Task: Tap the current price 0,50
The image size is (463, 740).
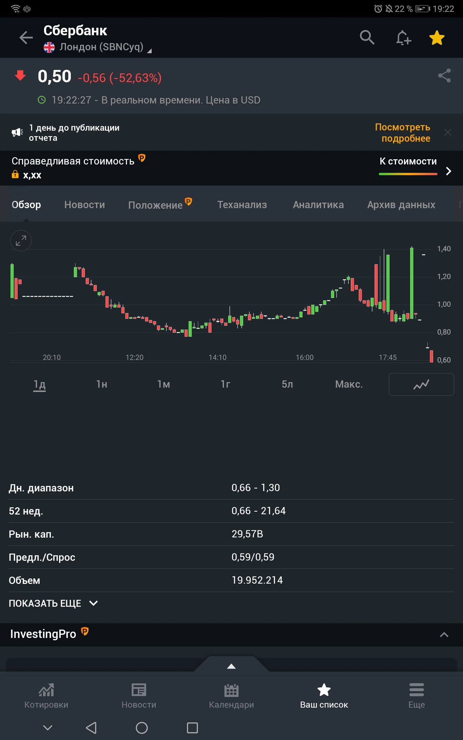Action: click(54, 76)
